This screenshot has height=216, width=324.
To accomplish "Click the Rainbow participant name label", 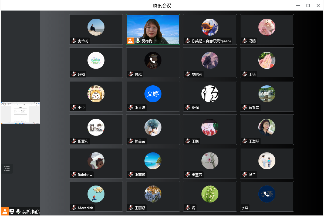I will click(x=85, y=175).
